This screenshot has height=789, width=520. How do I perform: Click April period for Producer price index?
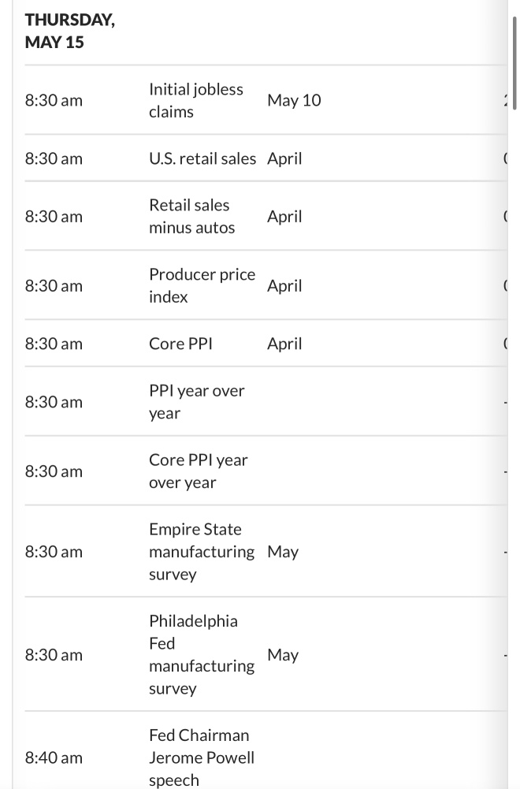(284, 286)
